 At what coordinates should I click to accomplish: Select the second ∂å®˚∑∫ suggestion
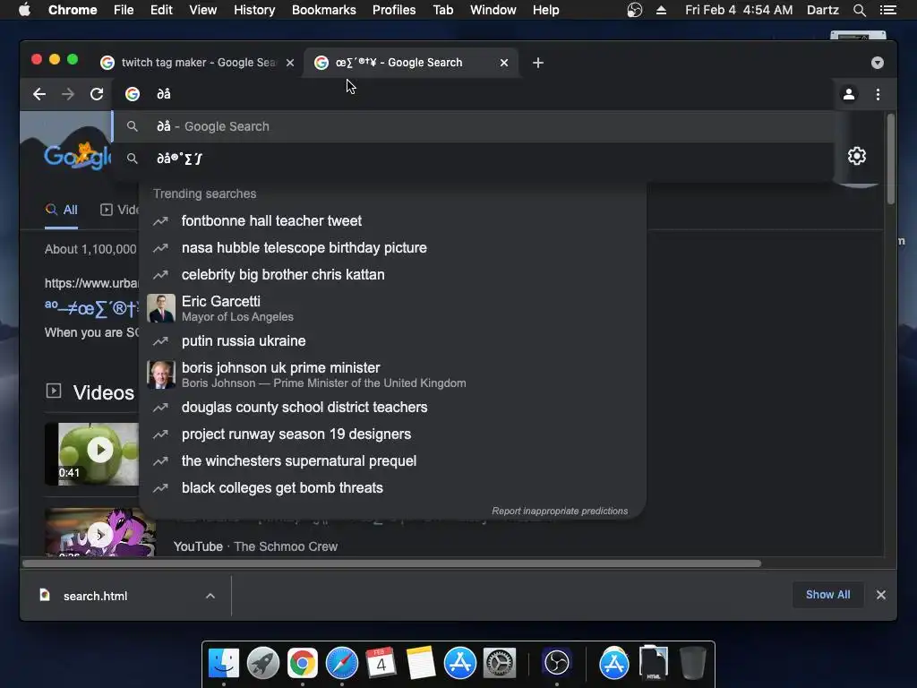coord(474,159)
